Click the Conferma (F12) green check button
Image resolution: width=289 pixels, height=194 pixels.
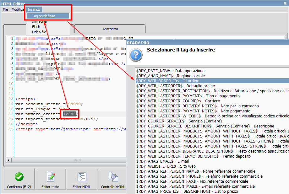coord(19,179)
